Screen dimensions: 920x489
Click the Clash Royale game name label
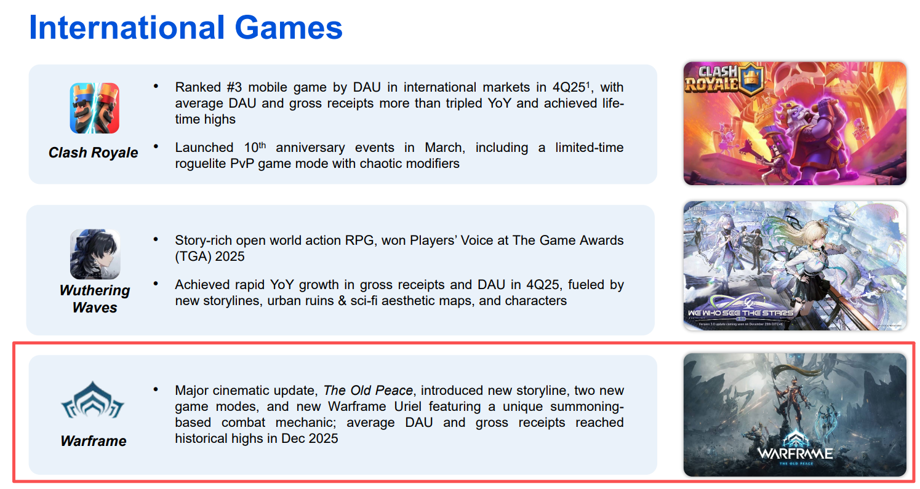(94, 153)
